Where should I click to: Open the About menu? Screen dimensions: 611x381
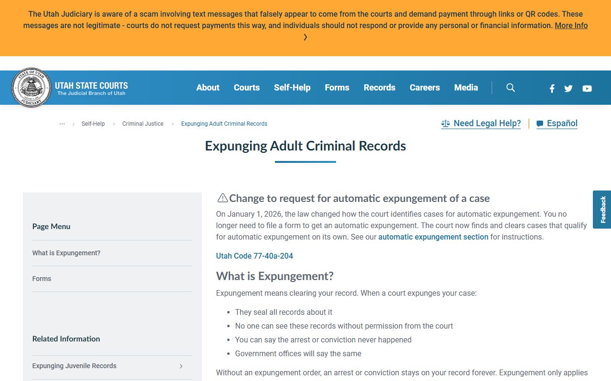pyautogui.click(x=208, y=88)
